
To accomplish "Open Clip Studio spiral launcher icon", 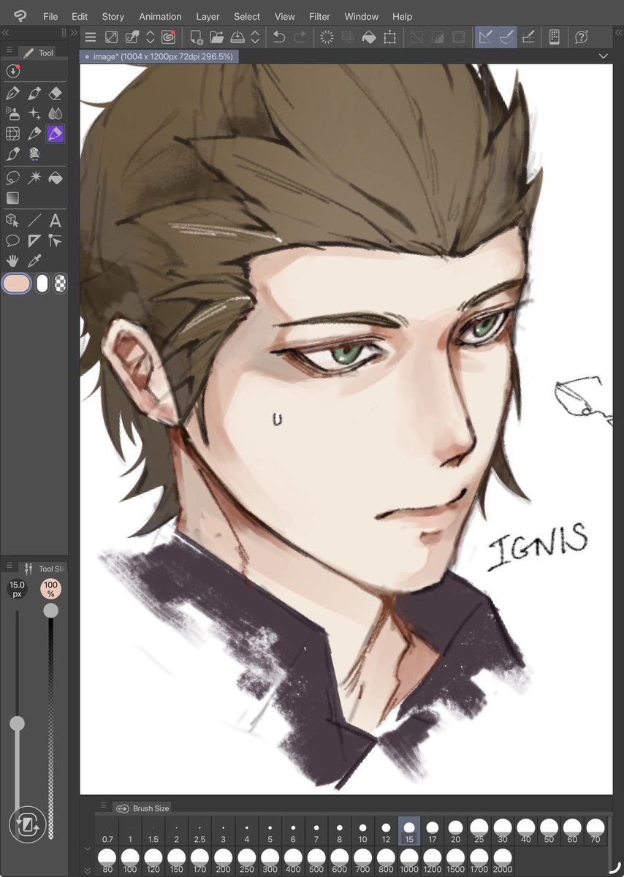I will [168, 37].
